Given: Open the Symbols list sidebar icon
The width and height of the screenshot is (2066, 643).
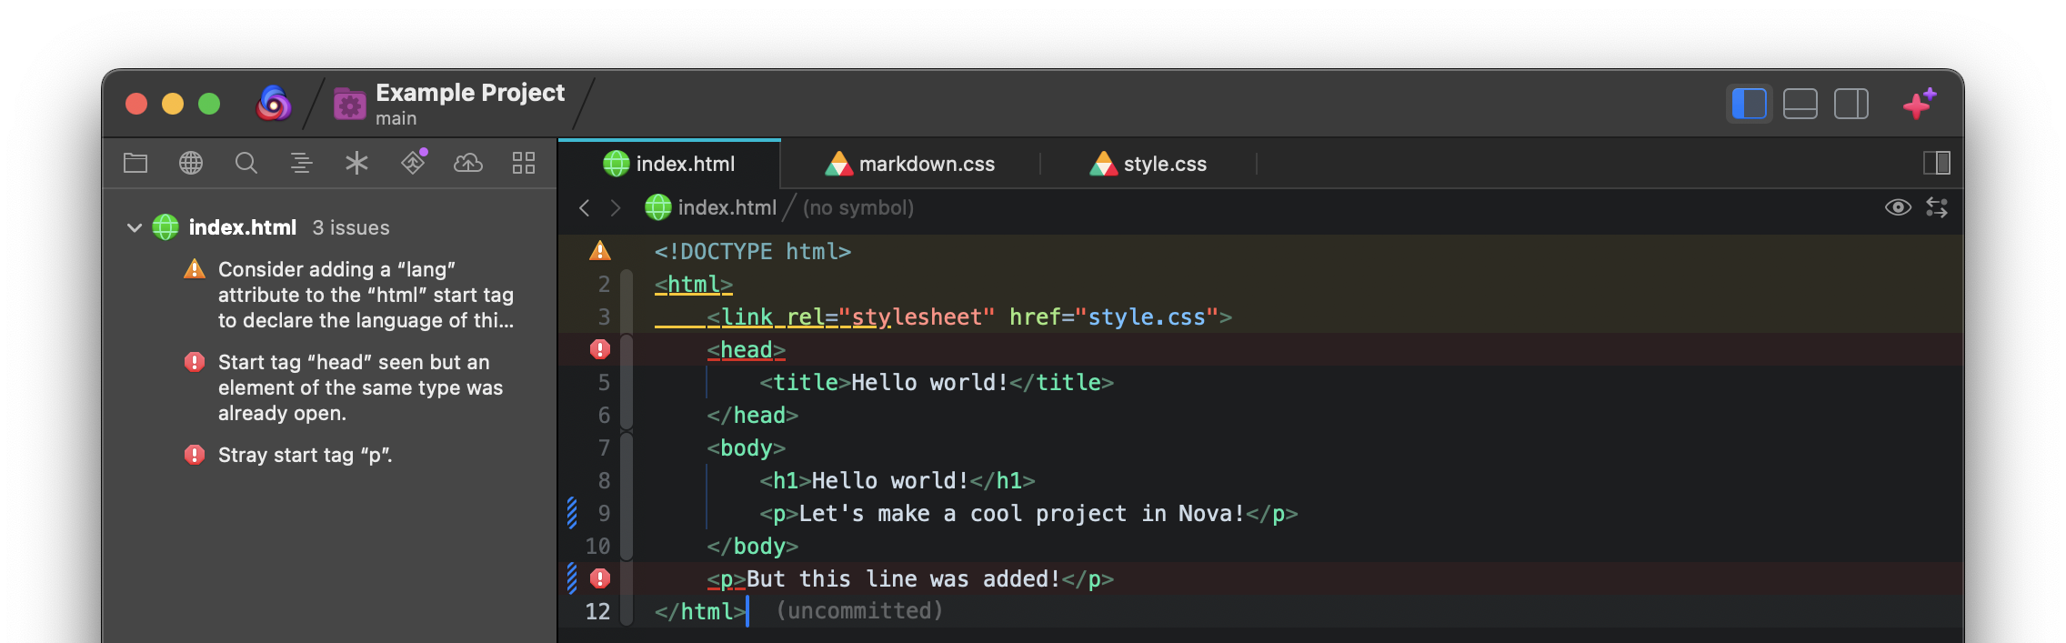Looking at the screenshot, I should tap(302, 163).
